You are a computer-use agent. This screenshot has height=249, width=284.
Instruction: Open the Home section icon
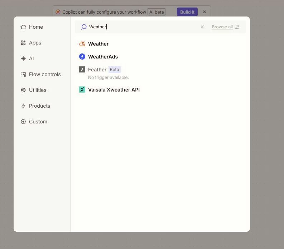[23, 27]
